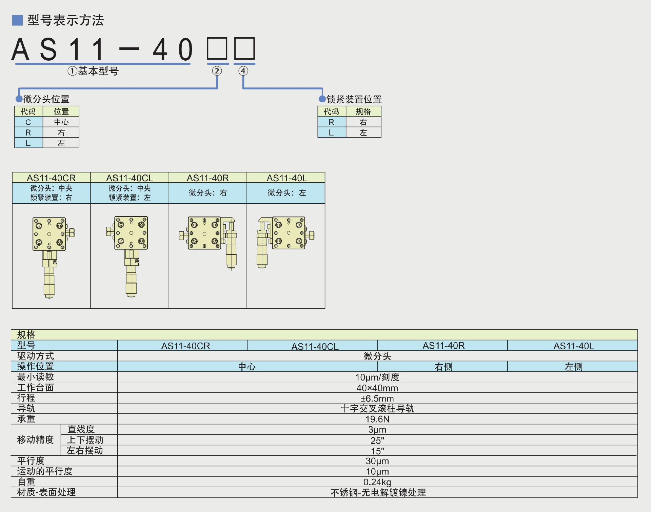The height and width of the screenshot is (512, 651).
Task: Click the blue dot beside 微分头位置
Action: (x=19, y=99)
